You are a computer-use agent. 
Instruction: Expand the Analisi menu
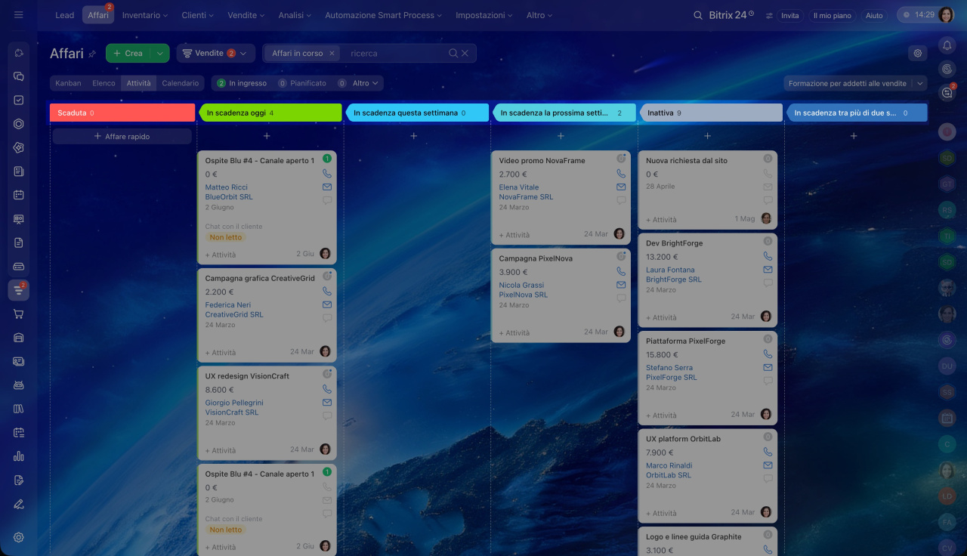point(294,15)
